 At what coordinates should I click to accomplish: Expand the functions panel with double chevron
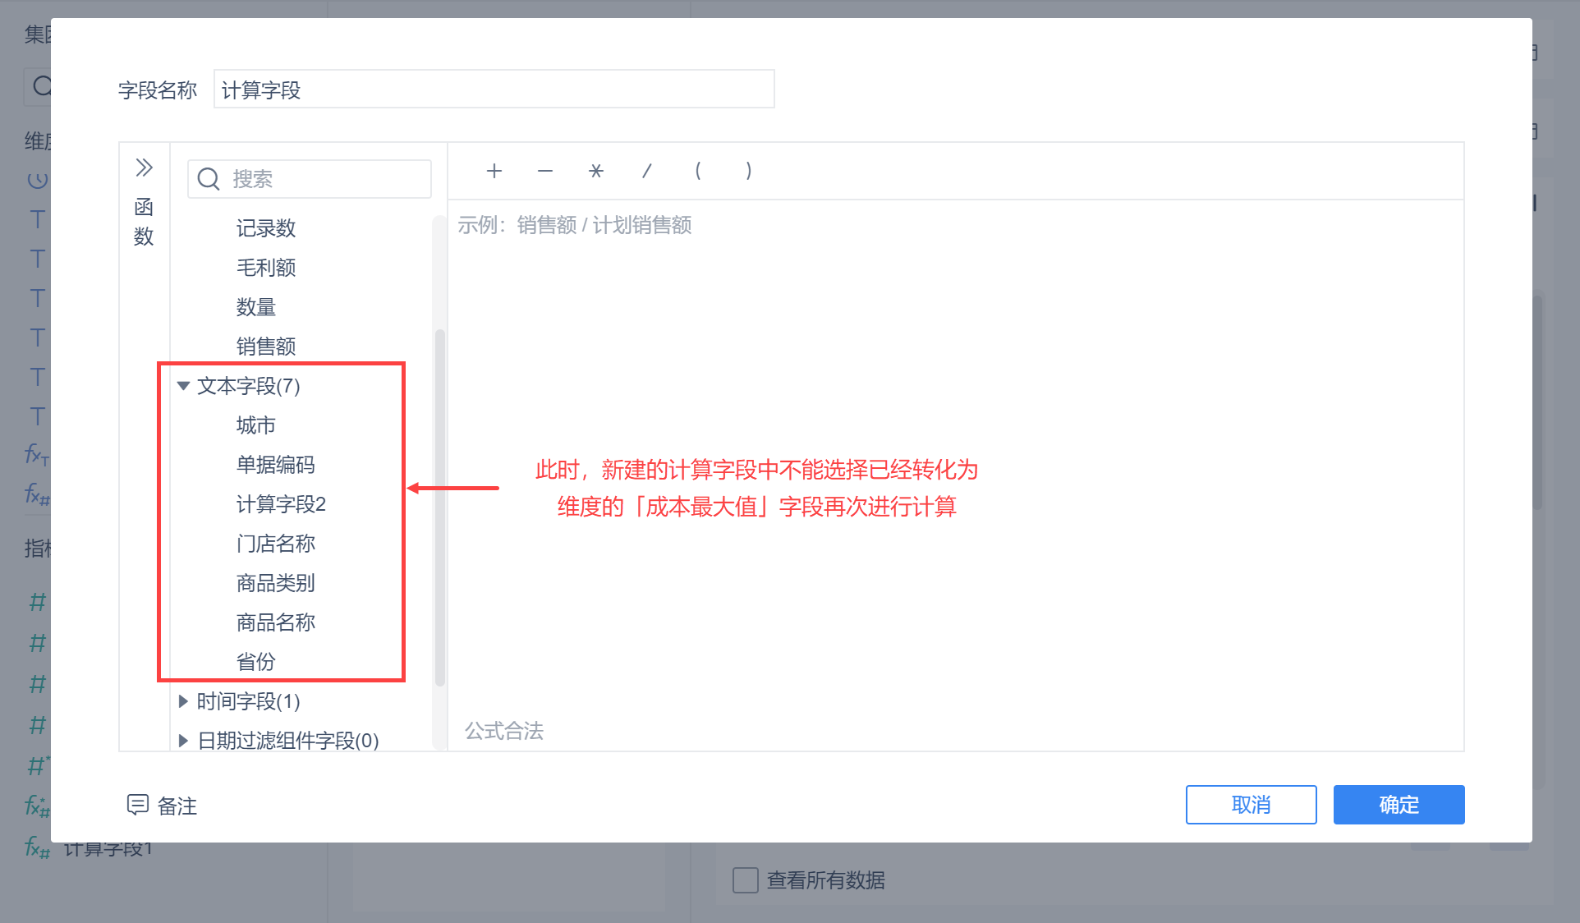click(145, 168)
